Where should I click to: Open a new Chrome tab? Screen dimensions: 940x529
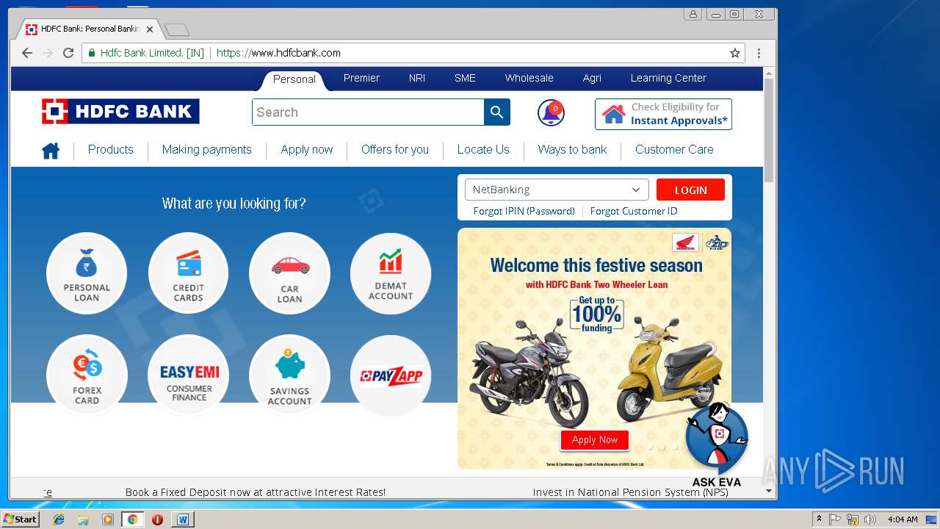(177, 30)
